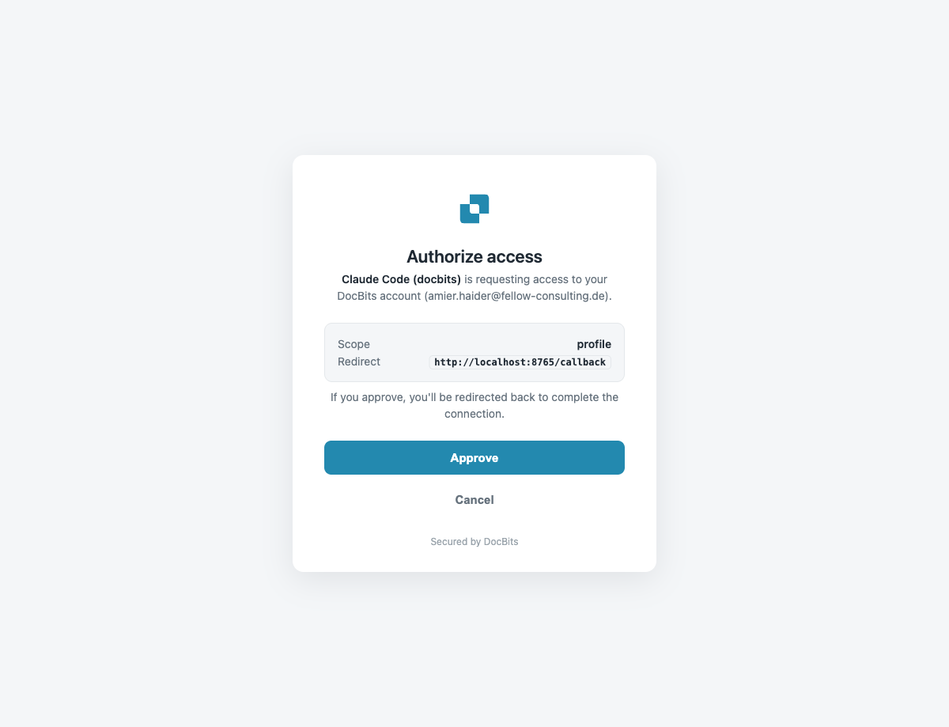Select the bold "Claude Code (docbits)" app name
Screen dimensions: 949x727
tap(401, 279)
